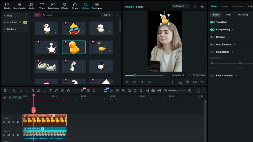Switch to the Source preview tab
253x142 pixels.
140,7
